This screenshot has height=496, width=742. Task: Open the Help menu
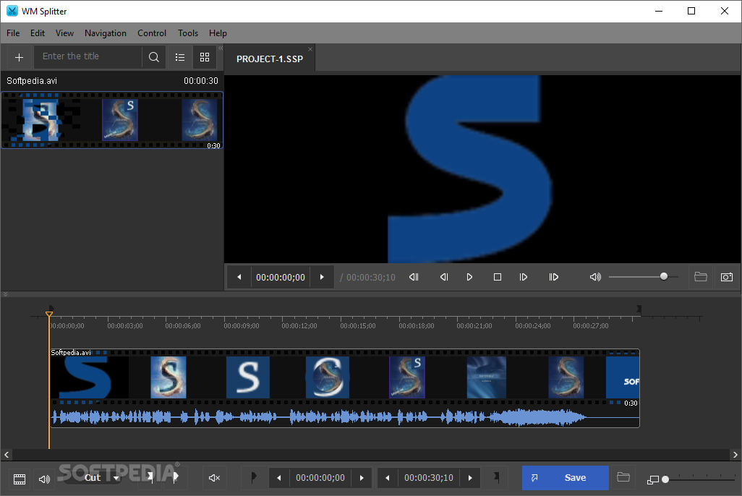[218, 33]
